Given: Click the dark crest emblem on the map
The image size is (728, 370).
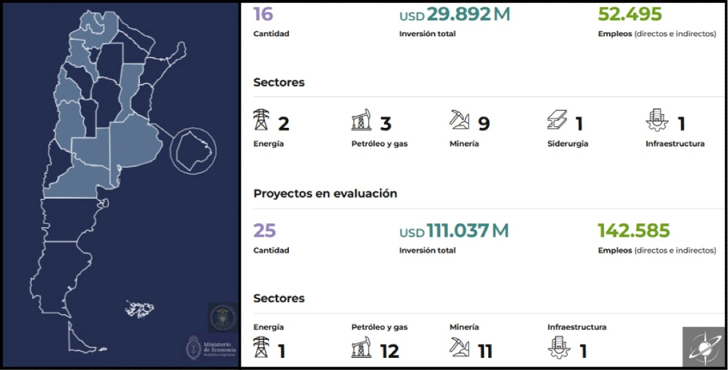Looking at the screenshot, I should click(223, 317).
